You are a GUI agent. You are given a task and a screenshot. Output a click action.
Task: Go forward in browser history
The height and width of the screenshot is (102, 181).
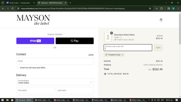tap(8, 8)
